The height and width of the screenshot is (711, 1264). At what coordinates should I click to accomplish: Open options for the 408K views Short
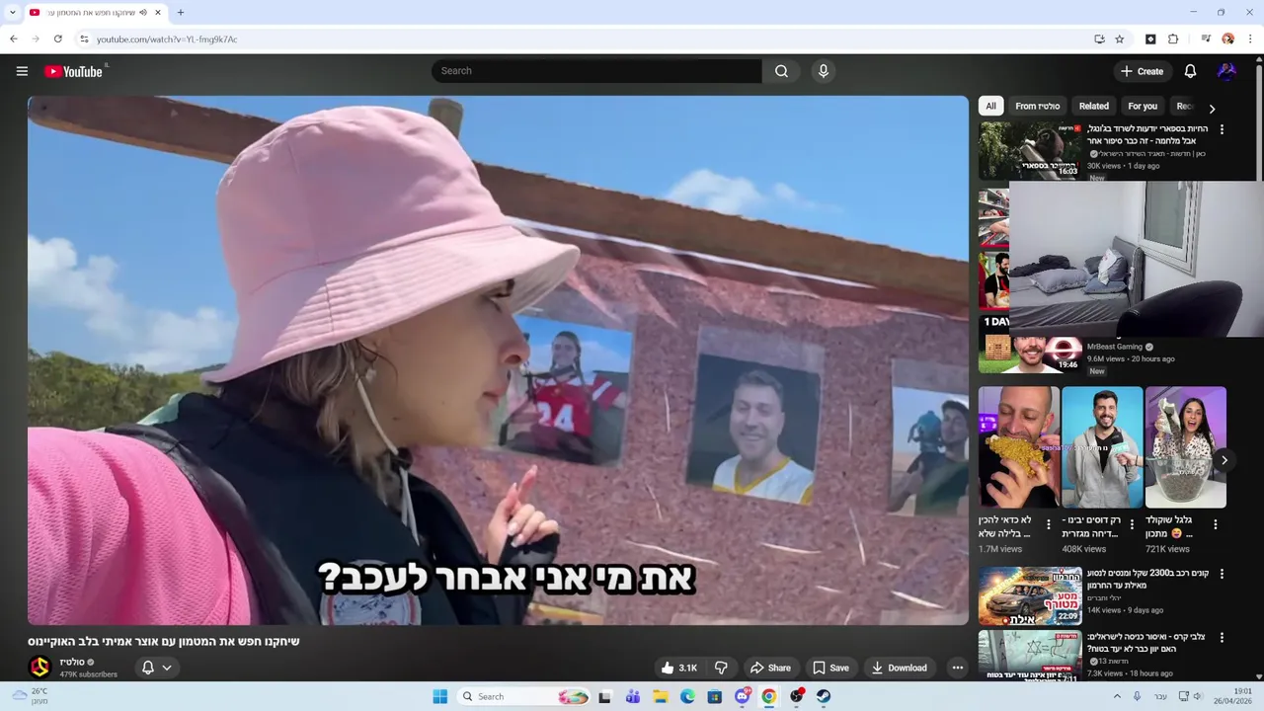(x=1132, y=524)
